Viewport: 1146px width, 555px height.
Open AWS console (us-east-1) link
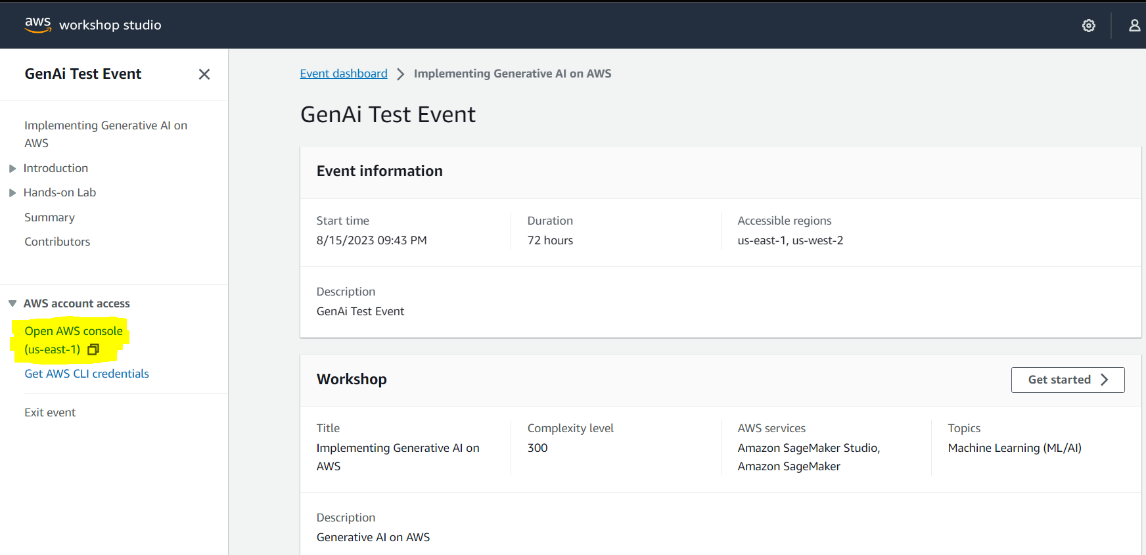tap(74, 340)
